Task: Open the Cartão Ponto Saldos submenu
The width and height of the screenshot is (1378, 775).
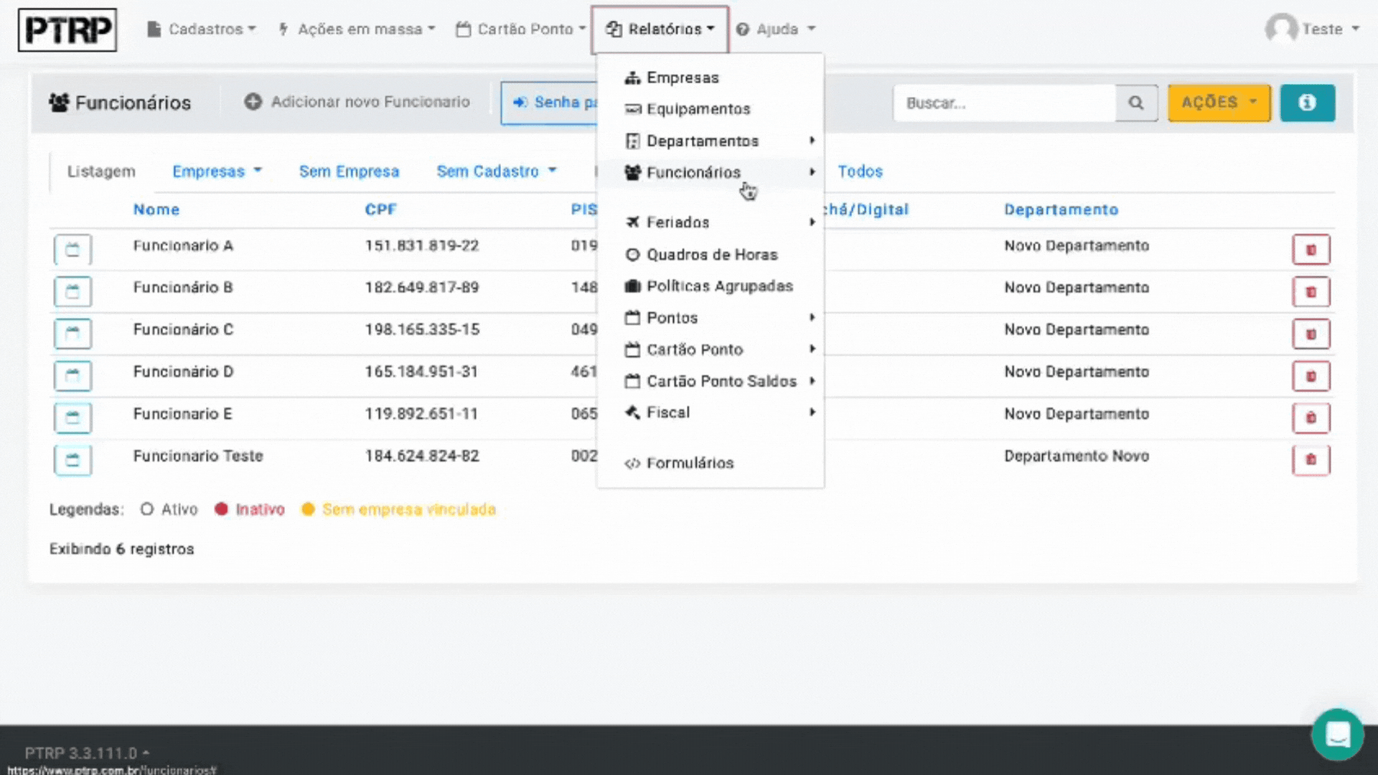Action: click(721, 381)
